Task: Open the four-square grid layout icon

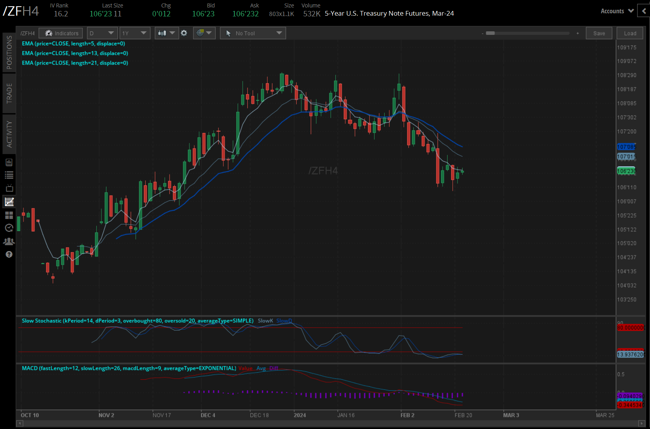Action: point(9,215)
